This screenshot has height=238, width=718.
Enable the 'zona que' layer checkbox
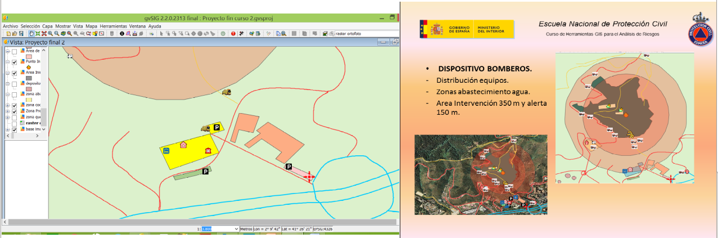[x=15, y=118]
